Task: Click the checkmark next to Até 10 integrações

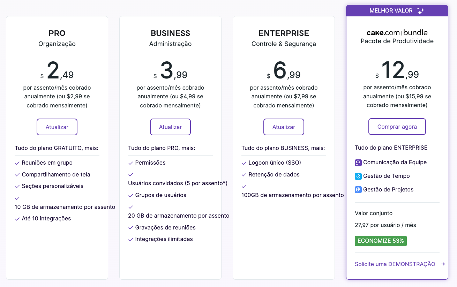Action: 17,219
